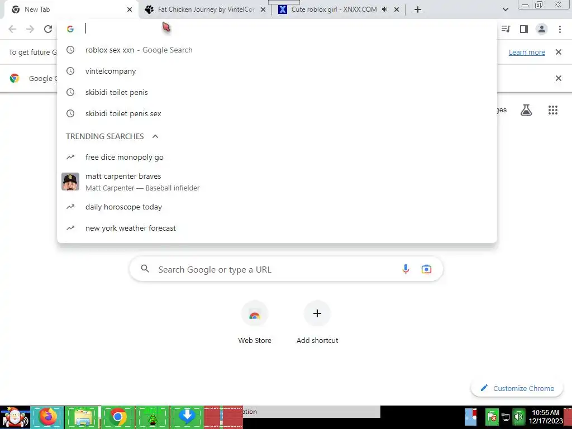This screenshot has height=429, width=572.
Task: Select daily horoscope today suggestion
Action: [x=277, y=207]
